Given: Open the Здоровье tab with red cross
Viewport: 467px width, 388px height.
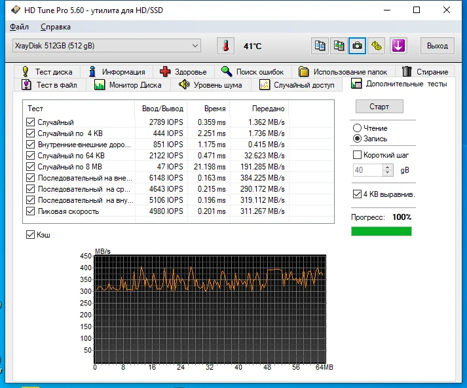Looking at the screenshot, I should 183,72.
